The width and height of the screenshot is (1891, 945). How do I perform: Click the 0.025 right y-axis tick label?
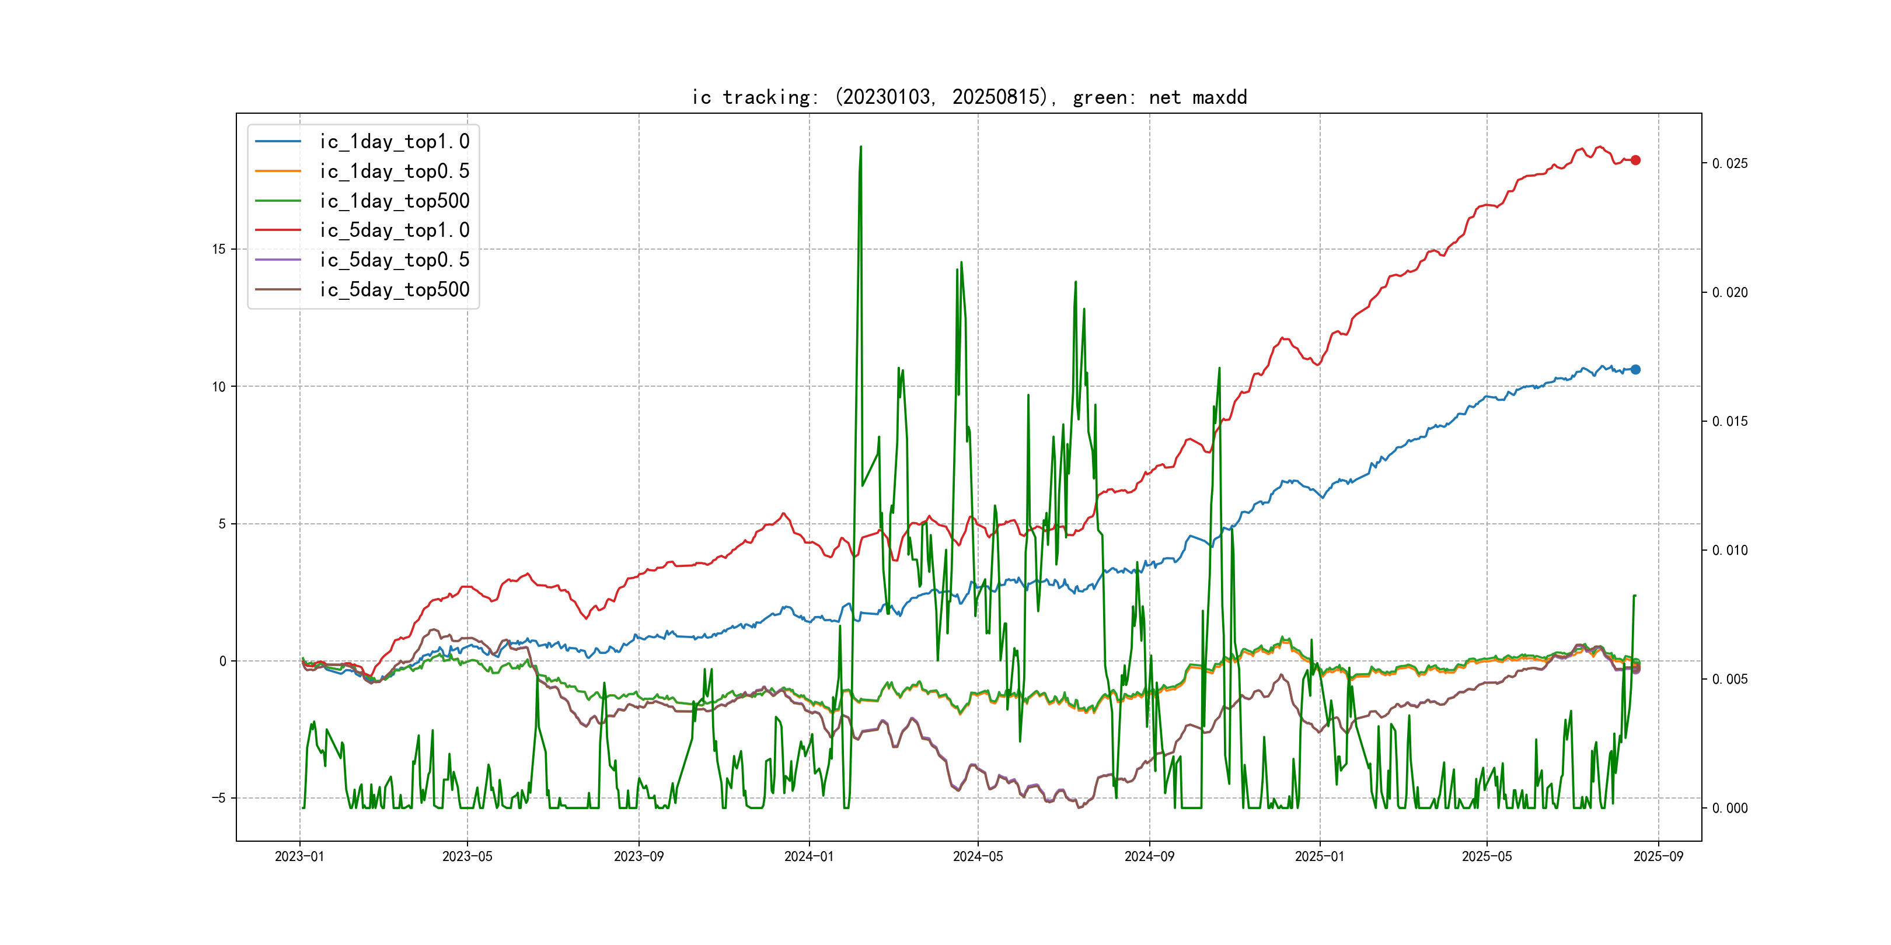click(1729, 163)
